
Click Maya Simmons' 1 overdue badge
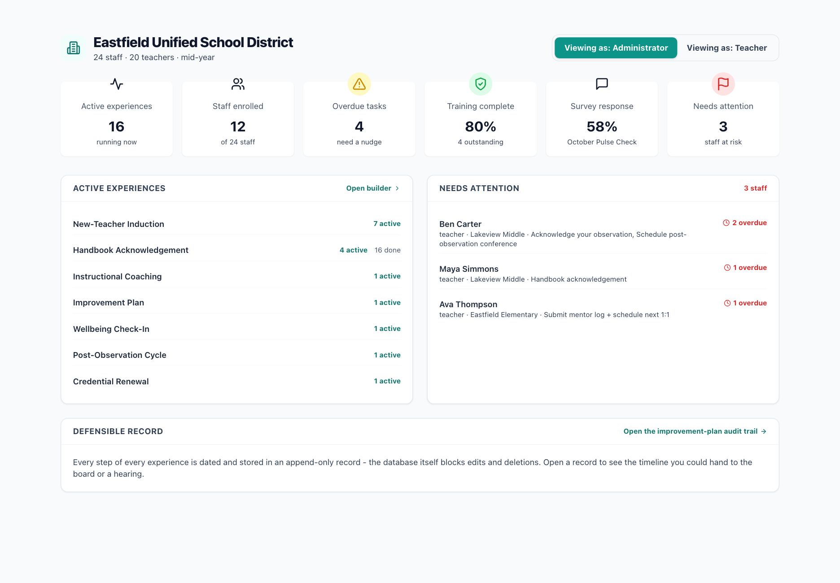pos(745,268)
